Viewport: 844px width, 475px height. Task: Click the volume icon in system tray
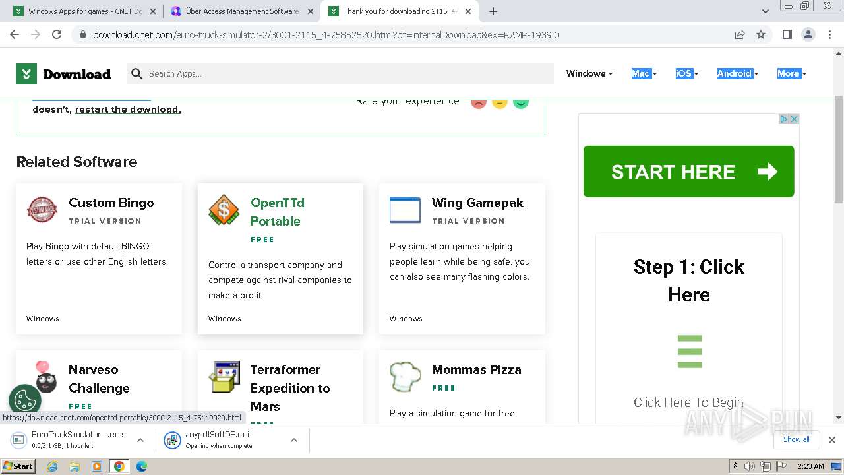tap(750, 466)
